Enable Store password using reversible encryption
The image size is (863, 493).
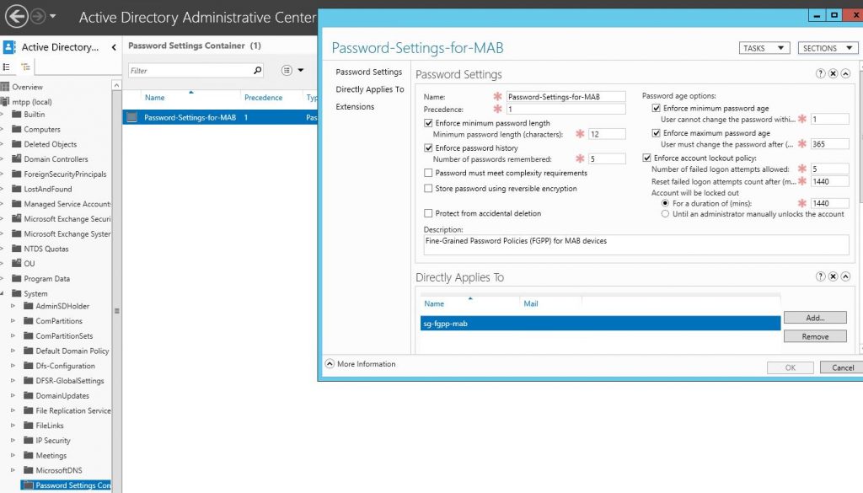[x=428, y=188]
